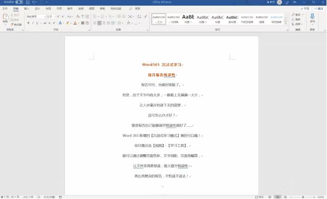Click the Paste clipboard icon
327x199 pixels.
click(x=6, y=17)
